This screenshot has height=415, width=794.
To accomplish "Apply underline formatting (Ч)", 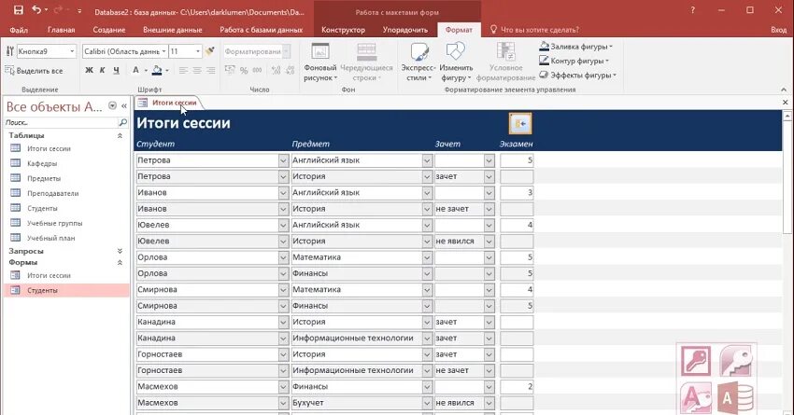I will click(x=117, y=70).
